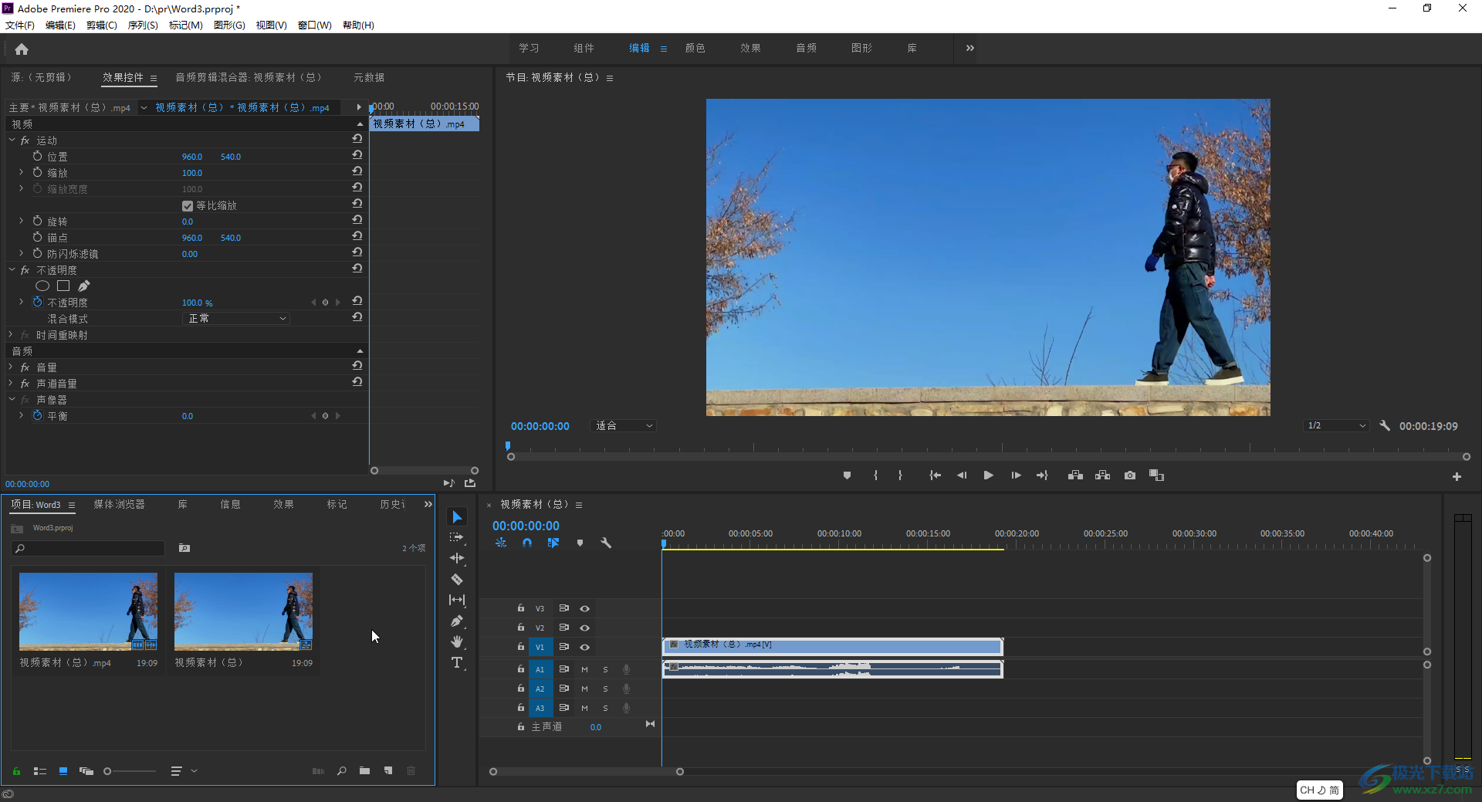Viewport: 1482px width, 802px height.
Task: Toggle the uniform scale checkbox
Action: tap(188, 206)
